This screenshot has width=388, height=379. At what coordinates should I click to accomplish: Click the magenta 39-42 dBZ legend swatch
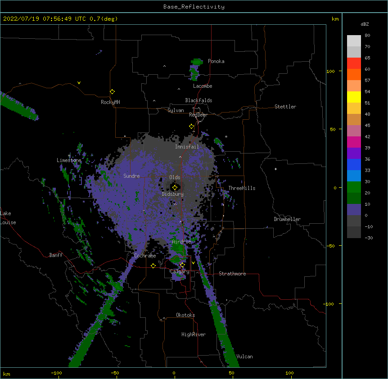[x=354, y=142]
